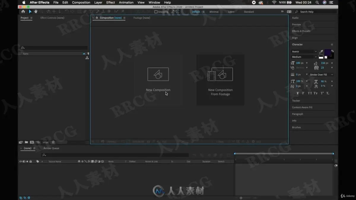Click the purple fill color swatch

pyautogui.click(x=328, y=52)
